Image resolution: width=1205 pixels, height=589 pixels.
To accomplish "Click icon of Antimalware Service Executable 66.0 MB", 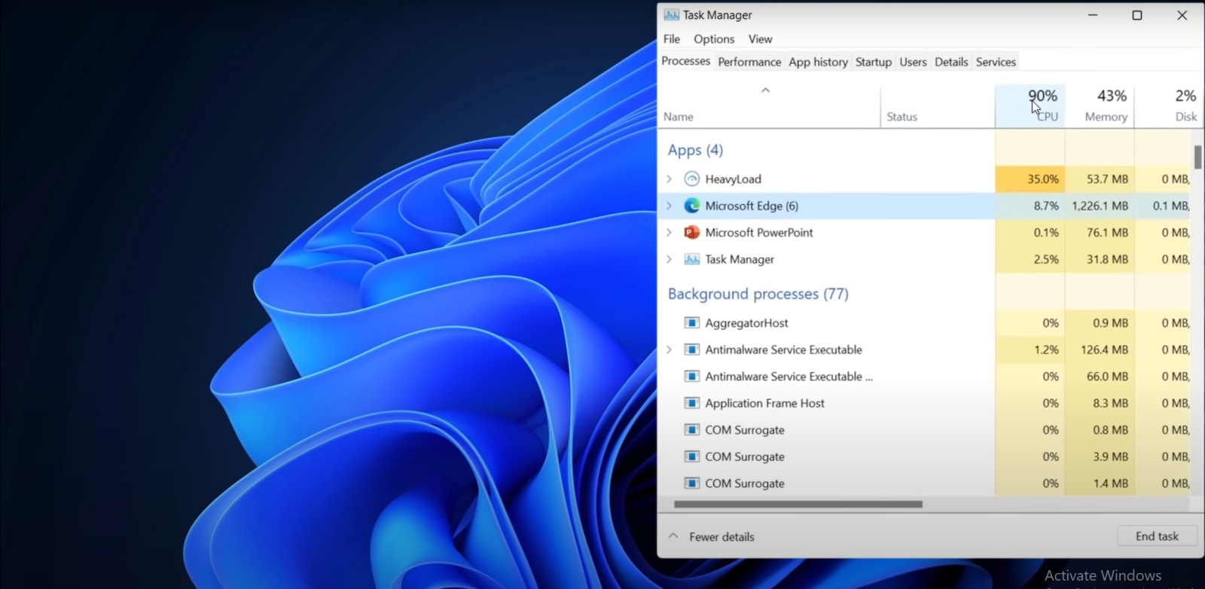I will 691,377.
